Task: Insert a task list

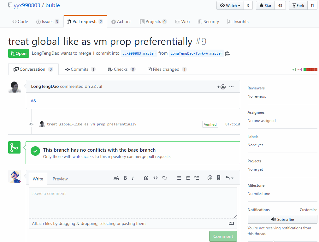Action: pyautogui.click(x=196, y=178)
